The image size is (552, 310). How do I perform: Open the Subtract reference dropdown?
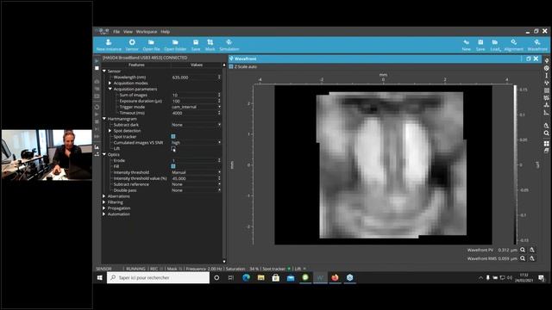pyautogui.click(x=196, y=184)
